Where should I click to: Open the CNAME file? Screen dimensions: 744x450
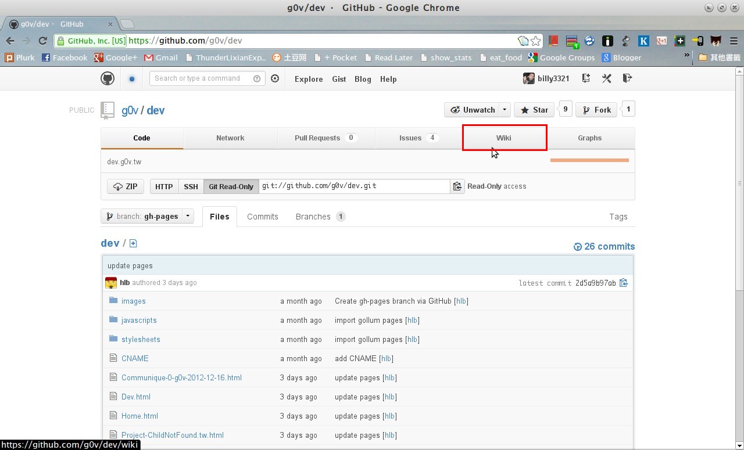point(135,358)
